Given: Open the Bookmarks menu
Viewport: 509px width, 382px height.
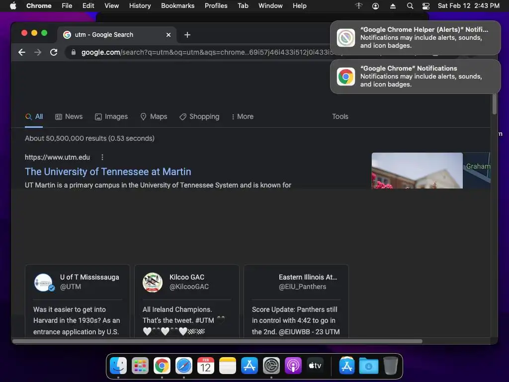Looking at the screenshot, I should 177,5.
